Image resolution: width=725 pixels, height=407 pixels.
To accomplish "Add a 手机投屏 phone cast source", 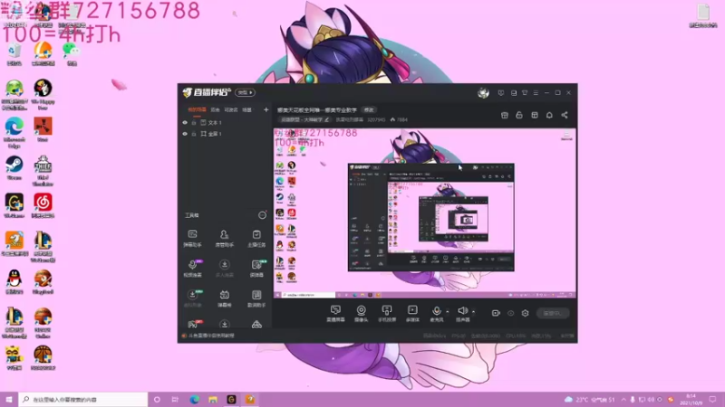I will click(x=387, y=313).
